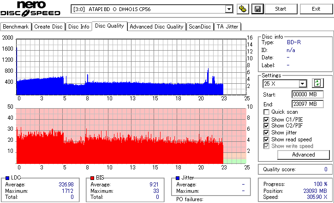334x203 pixels.
Task: Click the save floppy disk icon
Action: pos(257,9)
